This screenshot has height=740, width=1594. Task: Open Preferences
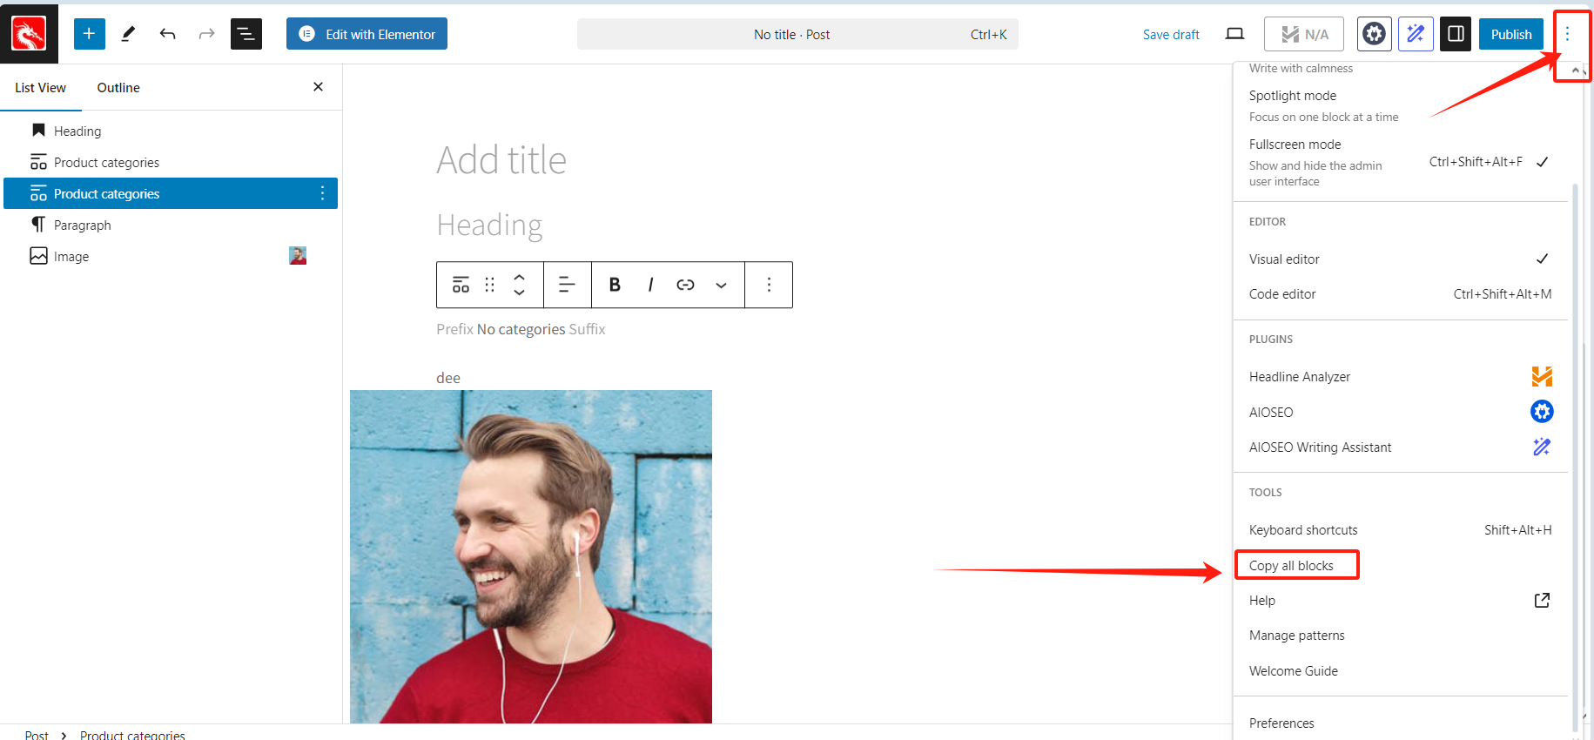pos(1401,723)
